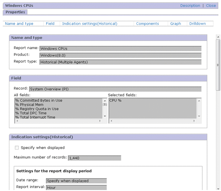This screenshot has height=191, width=221.
Task: Click the page scrollbar up arrow
Action: click(218, 37)
